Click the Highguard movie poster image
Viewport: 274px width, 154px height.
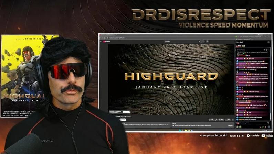coord(23,76)
